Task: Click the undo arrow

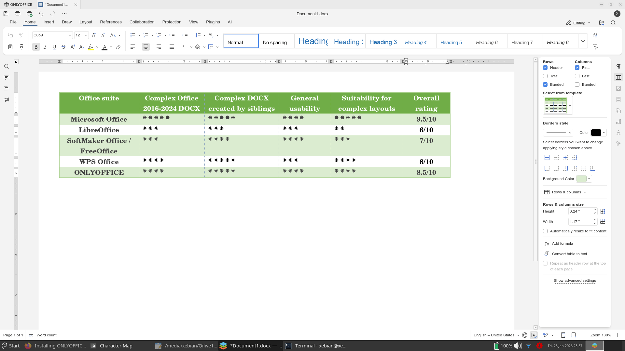Action: point(41,14)
